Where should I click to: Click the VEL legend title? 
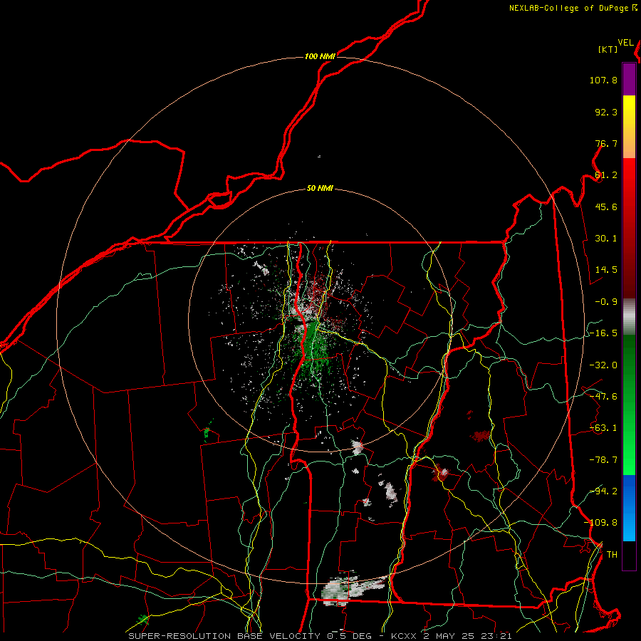pos(625,43)
